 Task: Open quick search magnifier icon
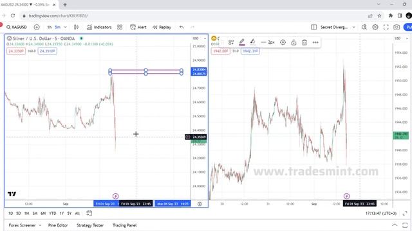point(364,27)
